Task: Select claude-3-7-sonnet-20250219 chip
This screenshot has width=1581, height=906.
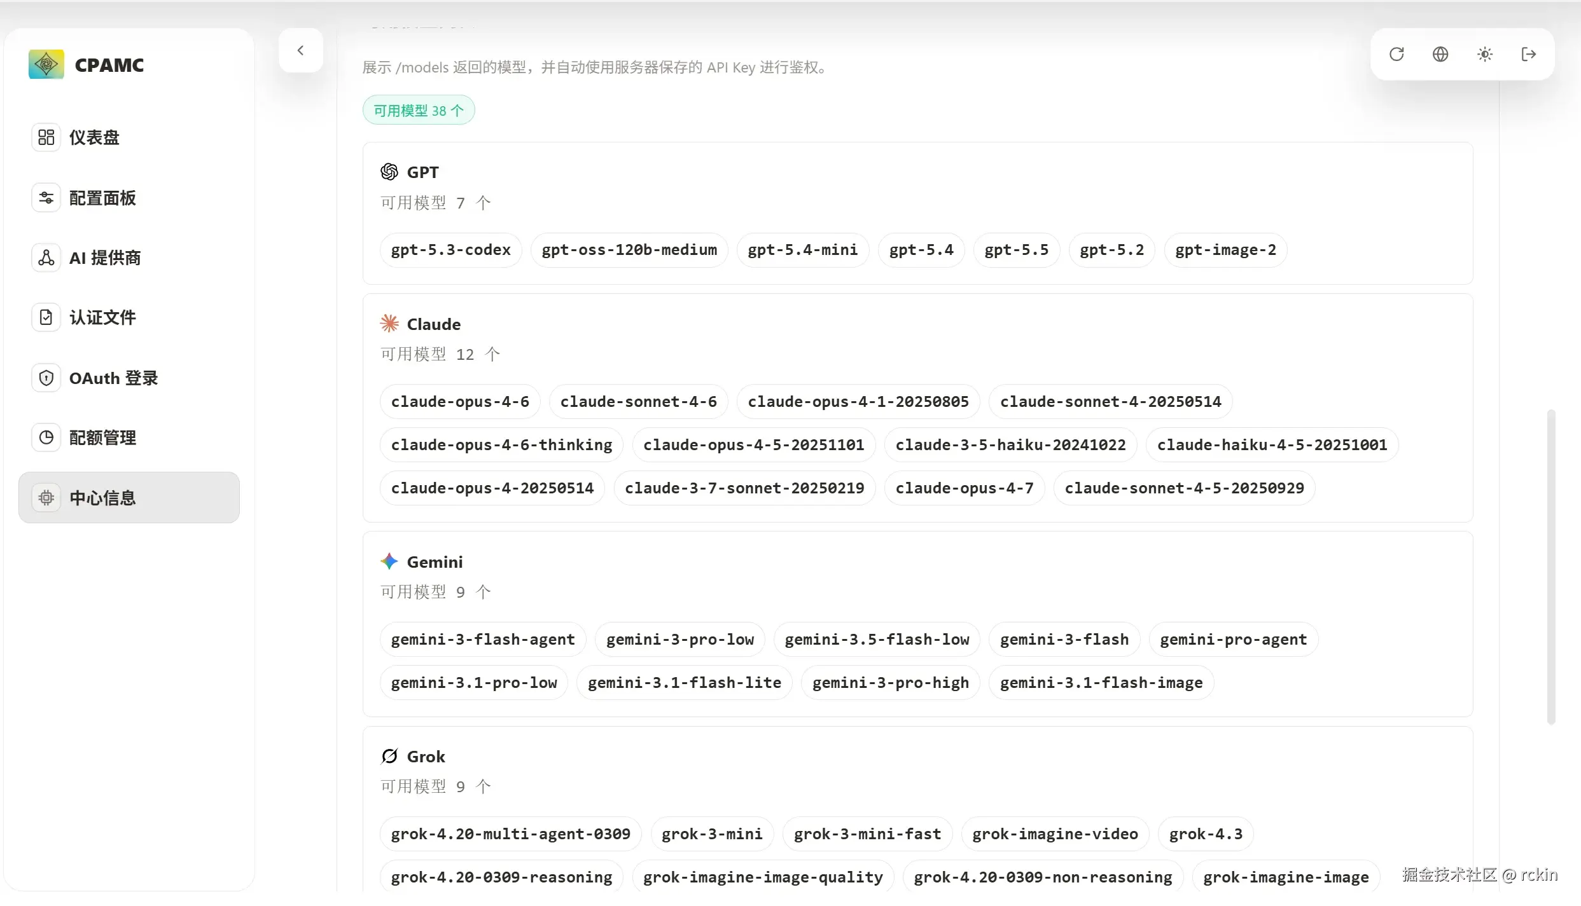Action: tap(744, 488)
